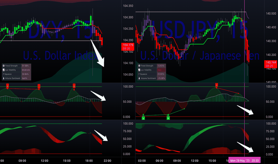
Task: Click the Squeeze label in DXY table
Action: click(x=8, y=74)
